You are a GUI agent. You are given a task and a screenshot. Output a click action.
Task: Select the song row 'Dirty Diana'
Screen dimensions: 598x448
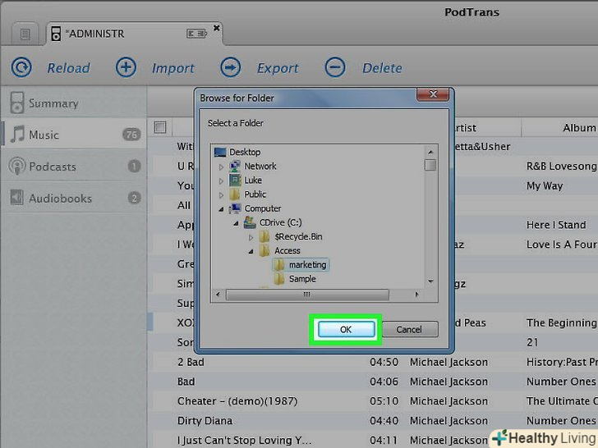[373, 421]
